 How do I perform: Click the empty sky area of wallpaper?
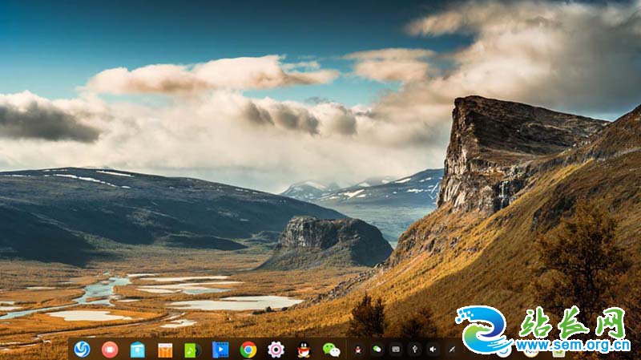[160, 32]
